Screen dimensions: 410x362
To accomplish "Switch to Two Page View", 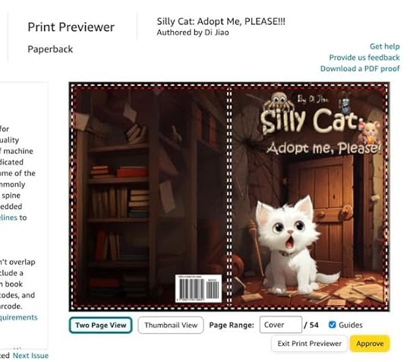I will click(x=101, y=325).
